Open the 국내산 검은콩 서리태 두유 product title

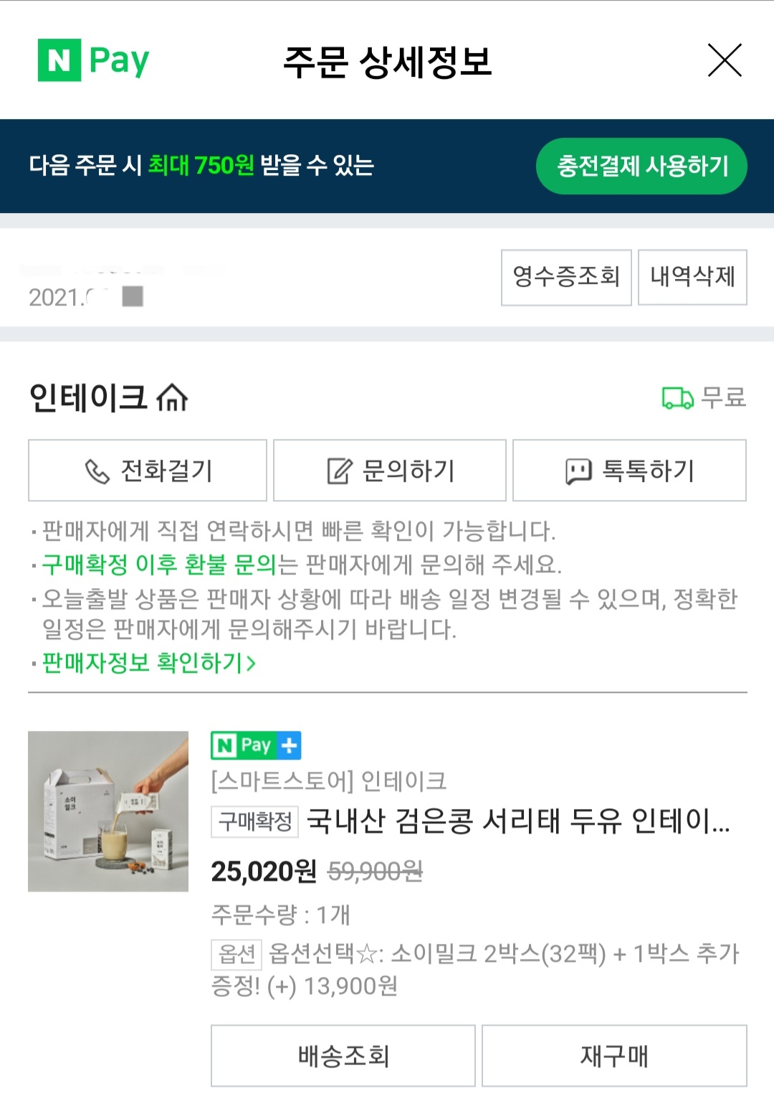pyautogui.click(x=518, y=821)
